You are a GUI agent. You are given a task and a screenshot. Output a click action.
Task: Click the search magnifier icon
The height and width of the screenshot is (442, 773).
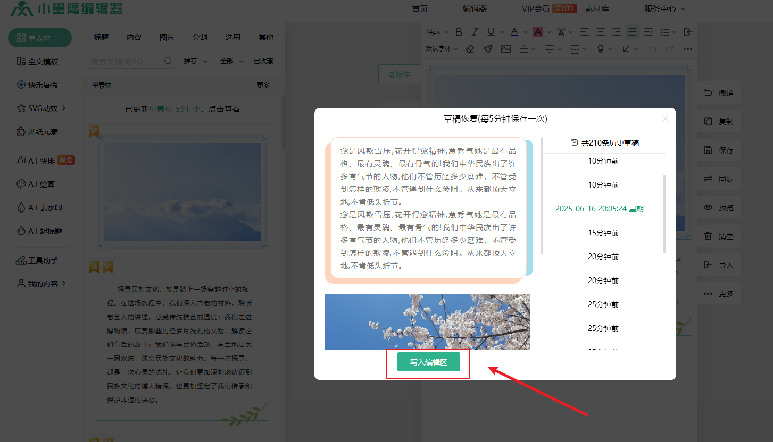click(x=169, y=61)
